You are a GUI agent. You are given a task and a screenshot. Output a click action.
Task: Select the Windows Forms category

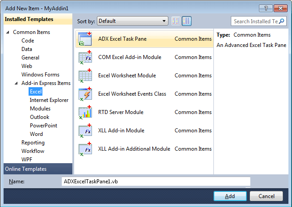41,75
